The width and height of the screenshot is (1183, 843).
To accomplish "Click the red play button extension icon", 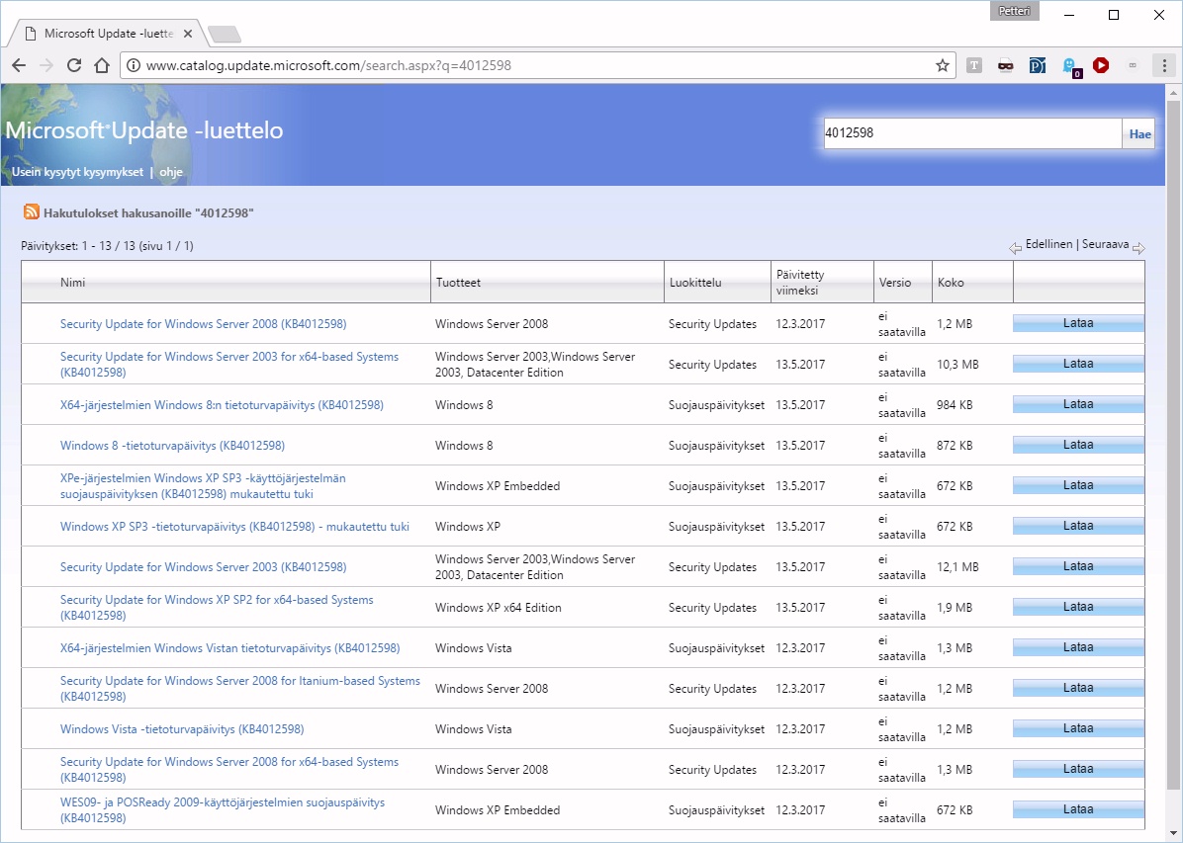I will pos(1101,65).
